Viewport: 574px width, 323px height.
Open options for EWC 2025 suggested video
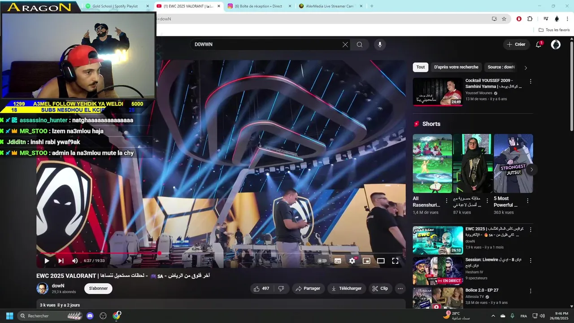point(531,230)
